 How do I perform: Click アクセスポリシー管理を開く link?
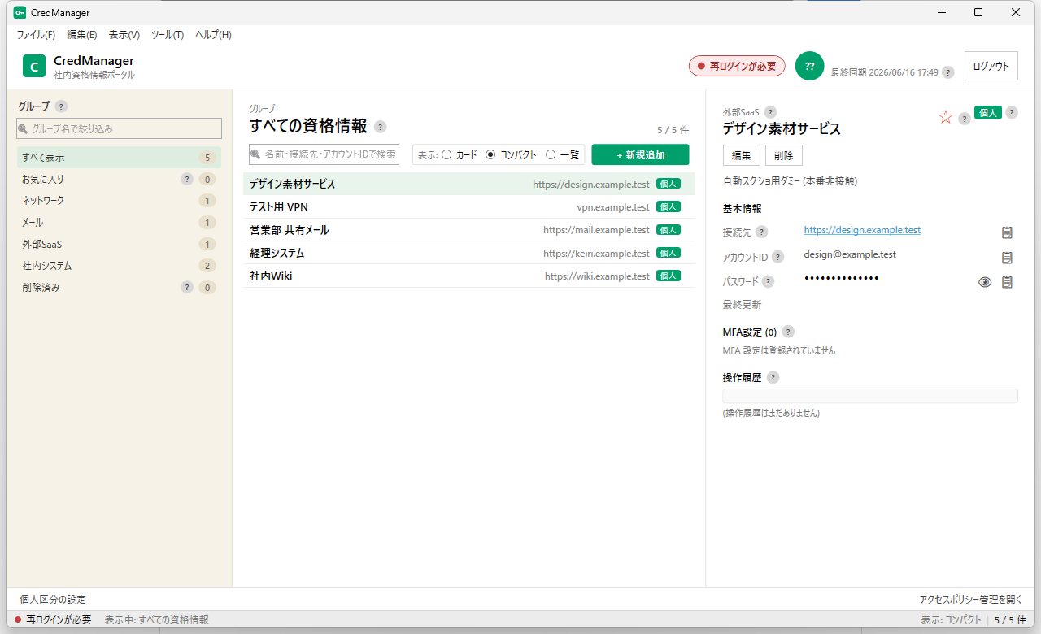[971, 599]
